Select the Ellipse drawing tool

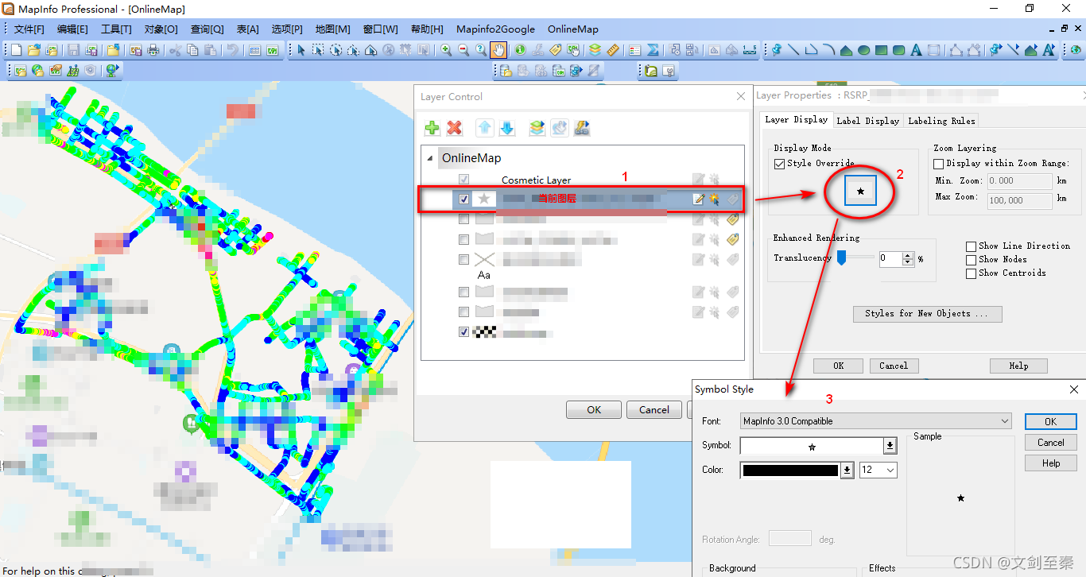tap(863, 50)
